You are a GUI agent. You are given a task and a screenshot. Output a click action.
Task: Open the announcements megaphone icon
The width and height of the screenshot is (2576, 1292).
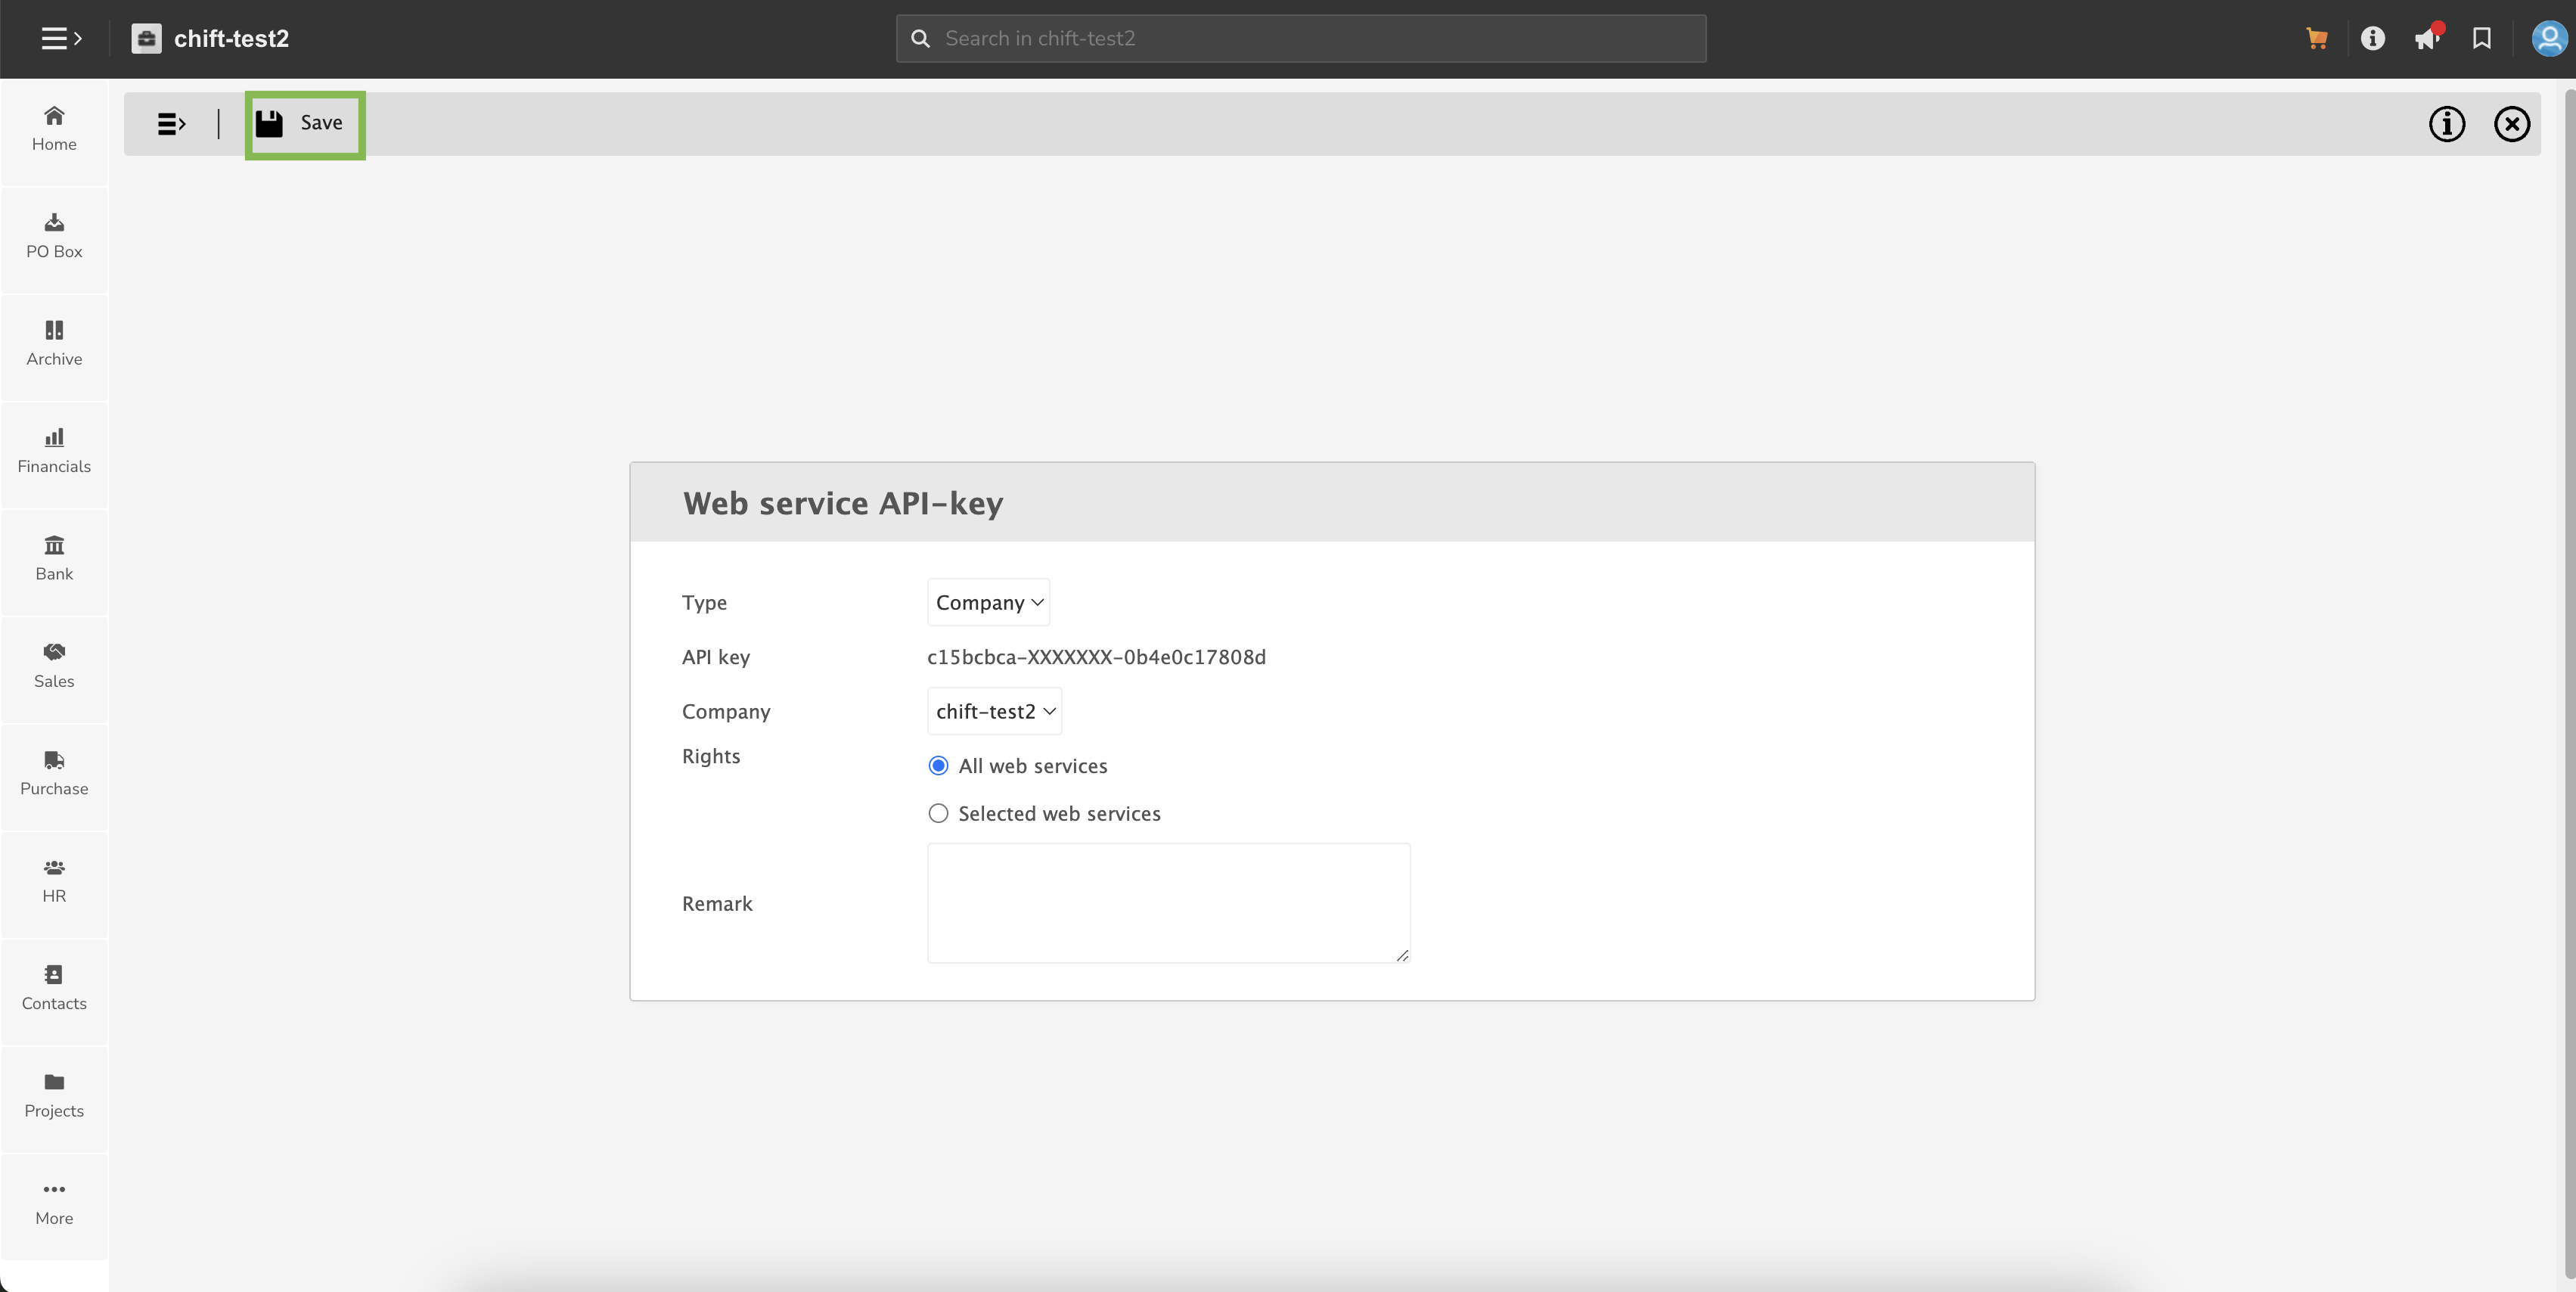(x=2426, y=38)
